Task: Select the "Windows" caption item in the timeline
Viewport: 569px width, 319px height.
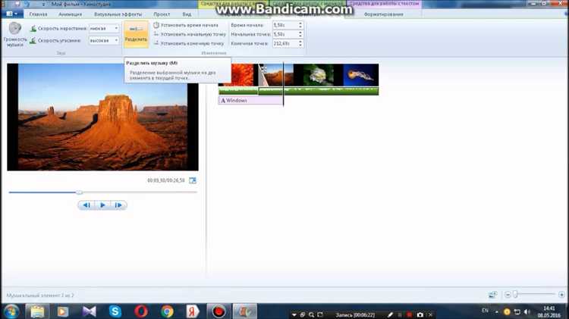Action: pos(250,101)
